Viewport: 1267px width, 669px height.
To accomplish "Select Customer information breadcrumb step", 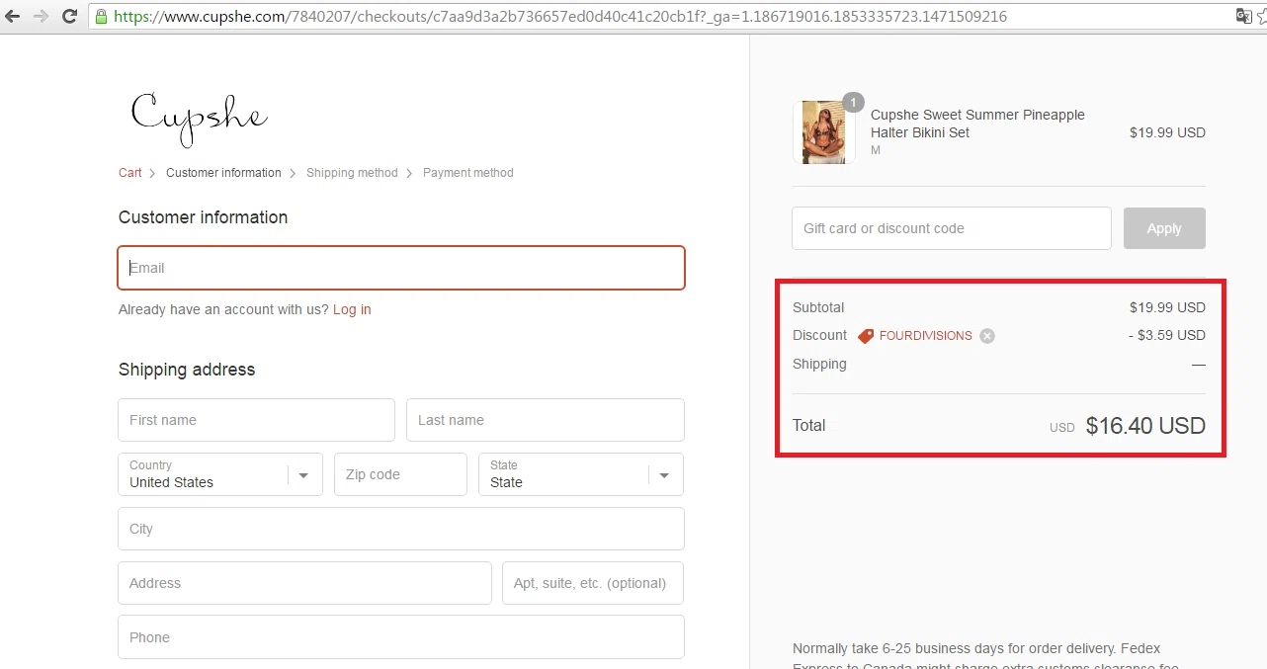I will point(223,173).
